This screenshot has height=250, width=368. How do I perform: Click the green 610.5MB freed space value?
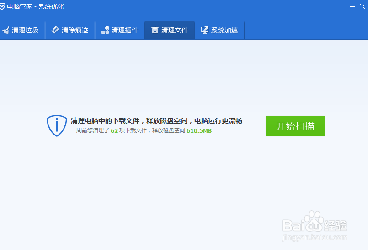coord(199,130)
